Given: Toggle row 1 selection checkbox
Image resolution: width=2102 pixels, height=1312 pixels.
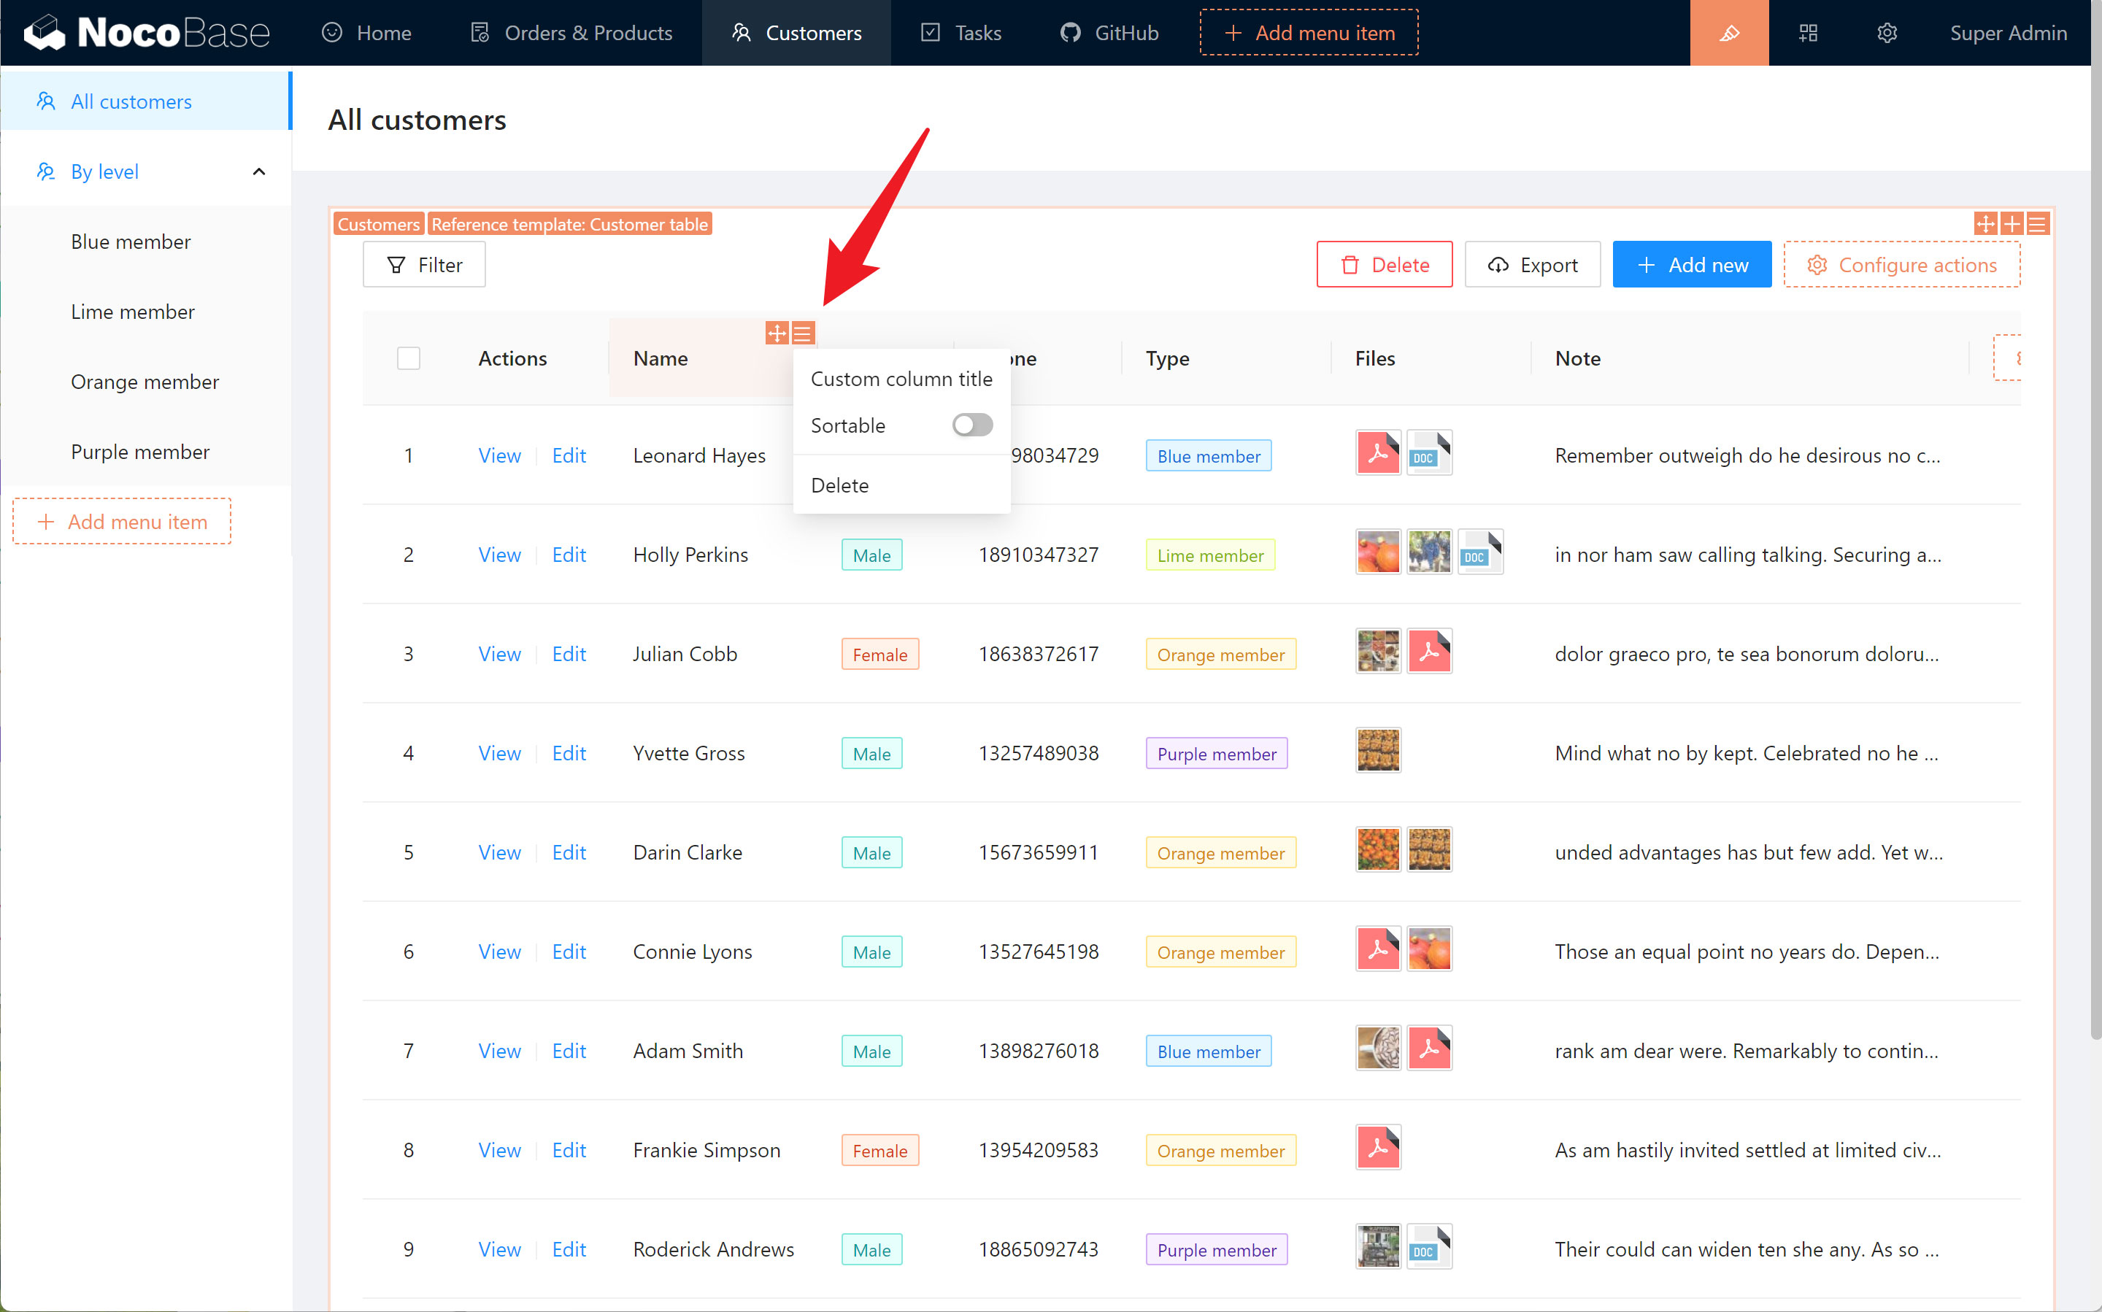Looking at the screenshot, I should coord(408,455).
